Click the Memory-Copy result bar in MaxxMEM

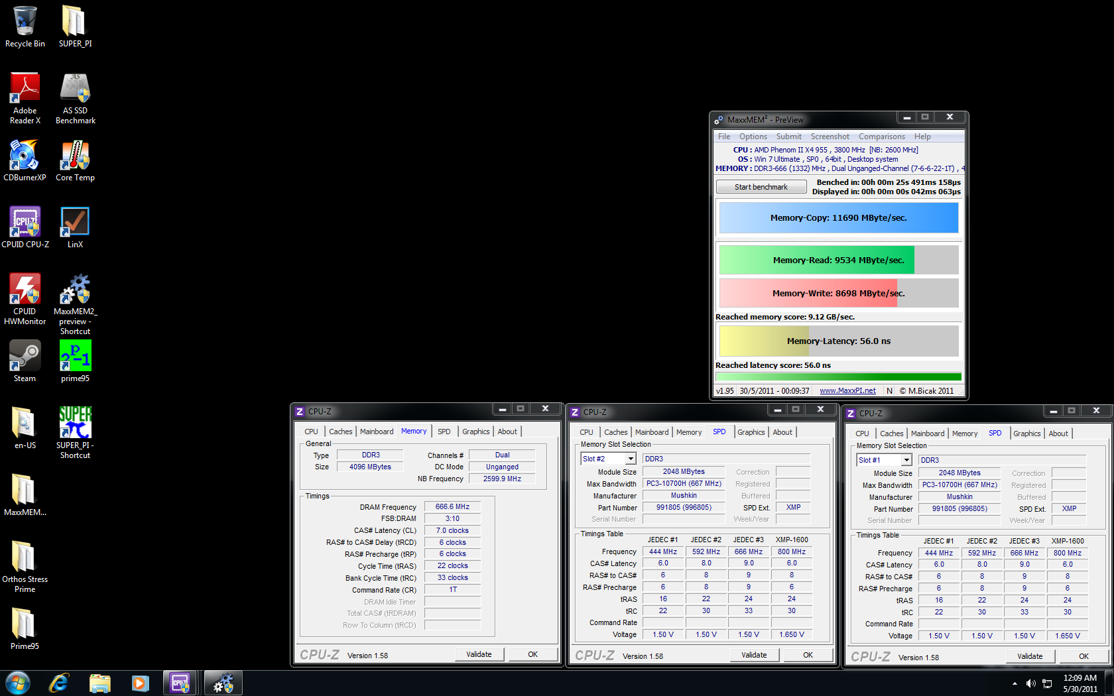(x=839, y=217)
